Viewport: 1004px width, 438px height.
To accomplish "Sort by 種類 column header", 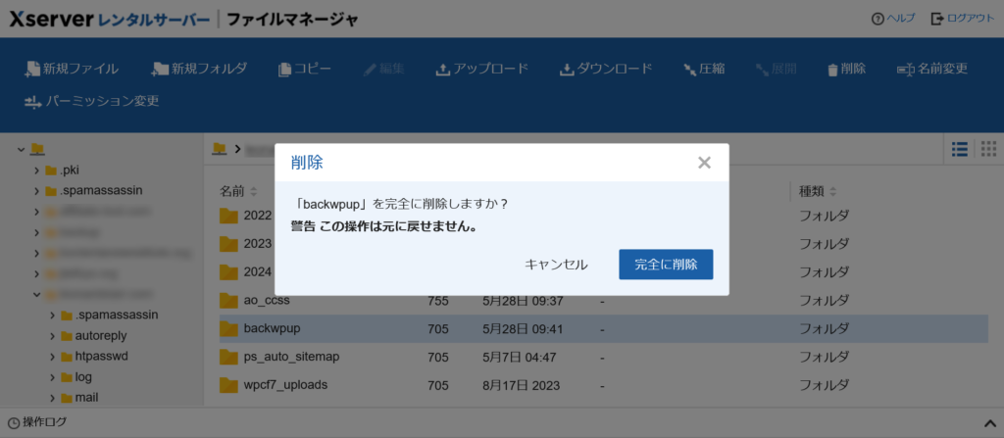I will click(817, 191).
